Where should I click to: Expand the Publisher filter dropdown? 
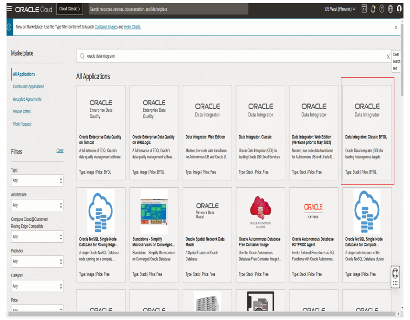[37, 262]
